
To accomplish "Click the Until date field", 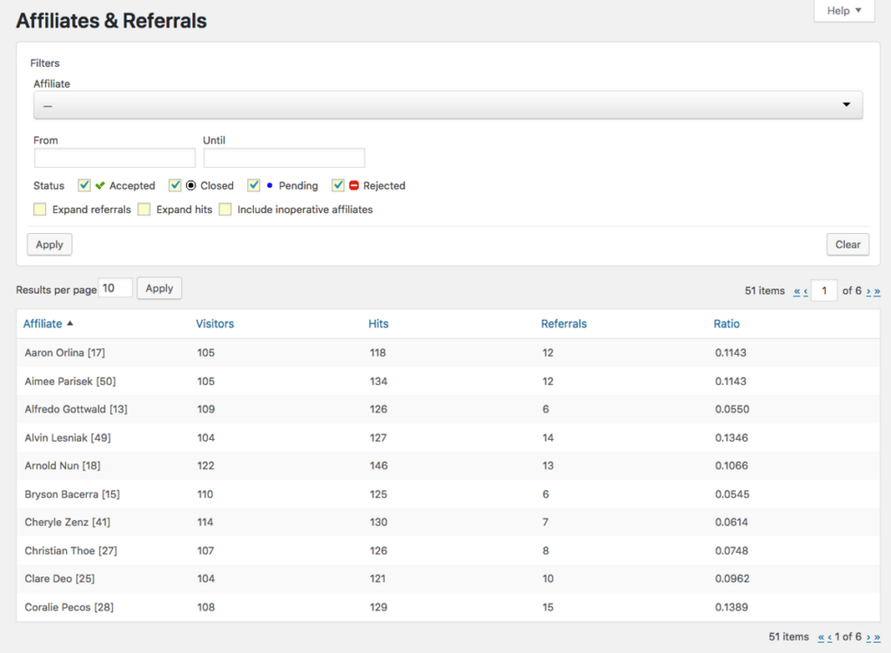I will point(285,158).
